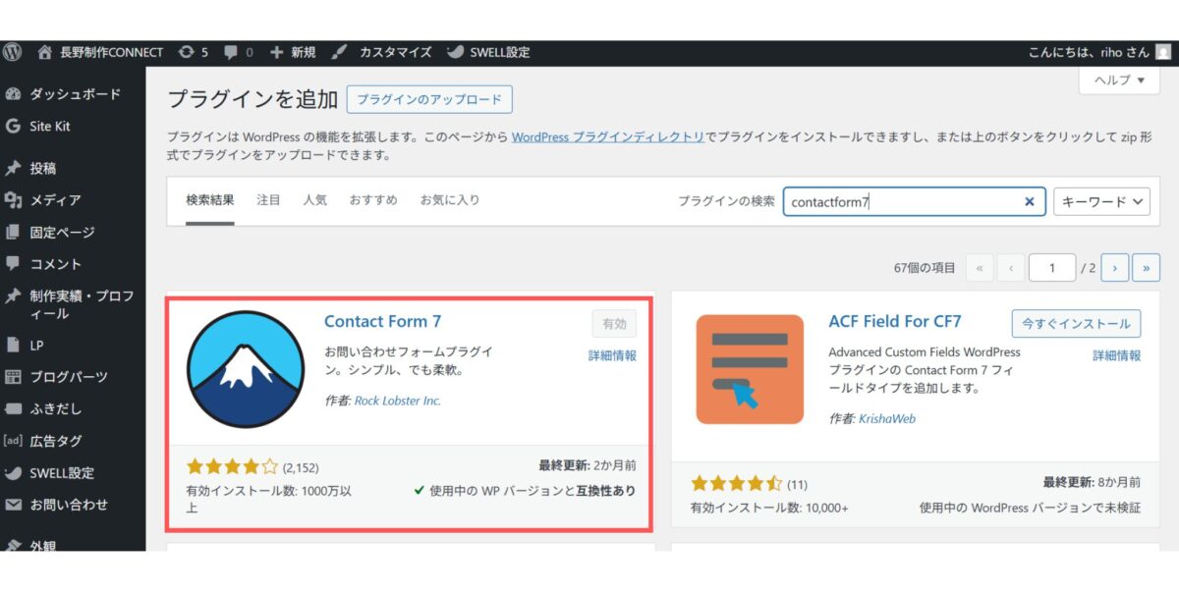Open the 新規 new content menu
This screenshot has height=592, width=1179.
pos(293,52)
